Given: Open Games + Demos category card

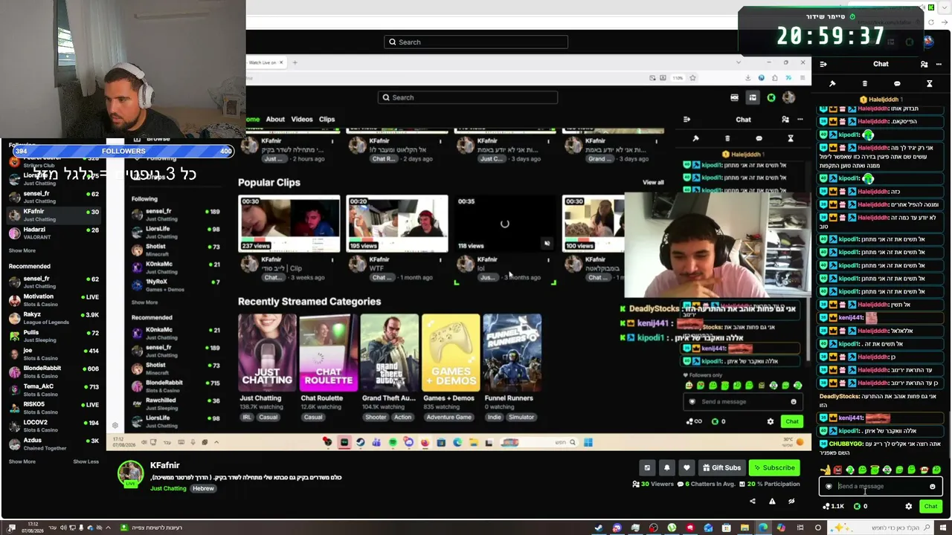Looking at the screenshot, I should point(451,353).
